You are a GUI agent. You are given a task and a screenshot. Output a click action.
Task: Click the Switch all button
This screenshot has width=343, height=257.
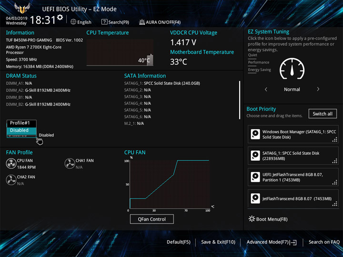point(323,114)
